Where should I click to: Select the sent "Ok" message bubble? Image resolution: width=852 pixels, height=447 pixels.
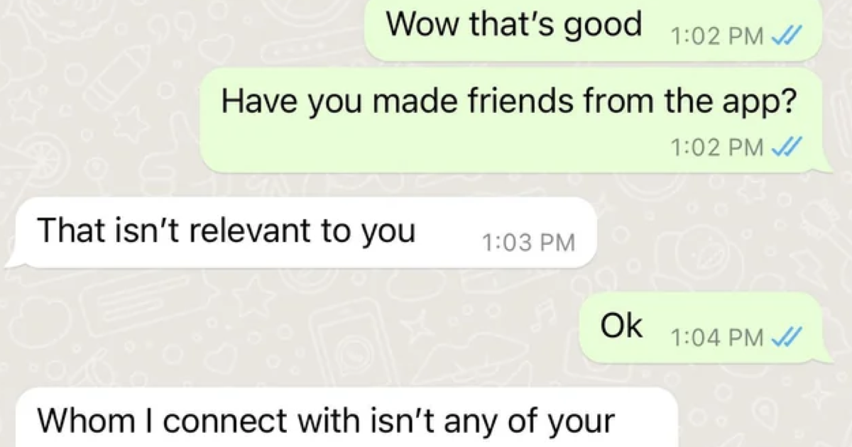706,328
